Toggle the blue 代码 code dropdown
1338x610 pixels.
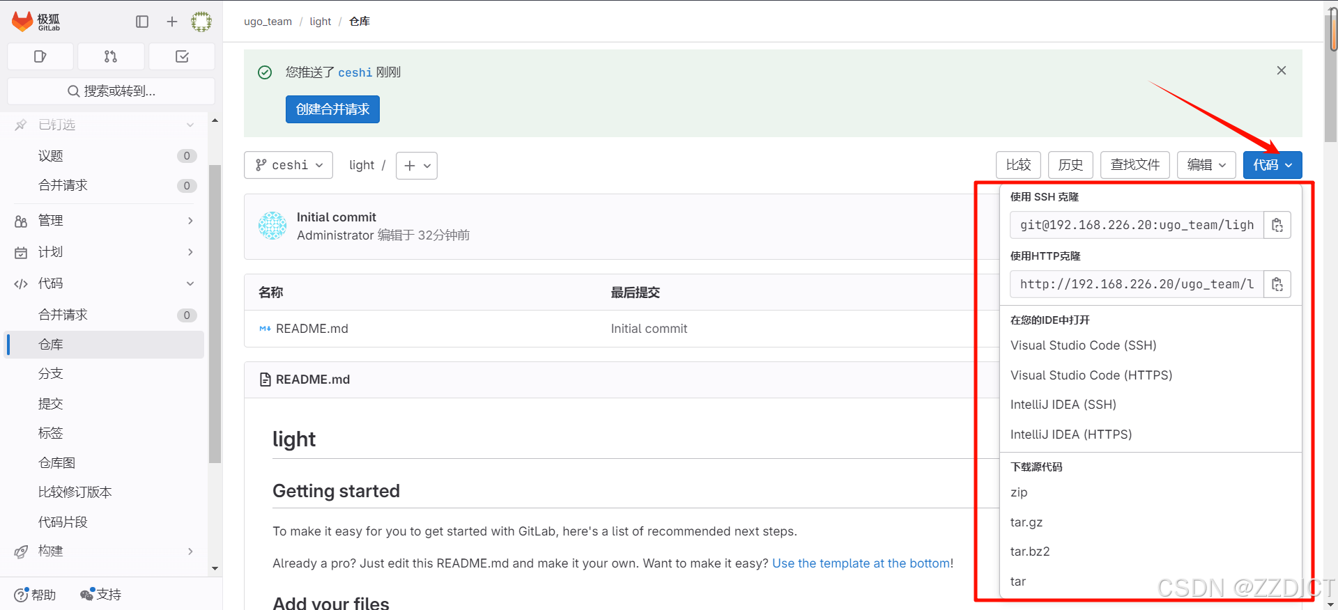pos(1272,165)
